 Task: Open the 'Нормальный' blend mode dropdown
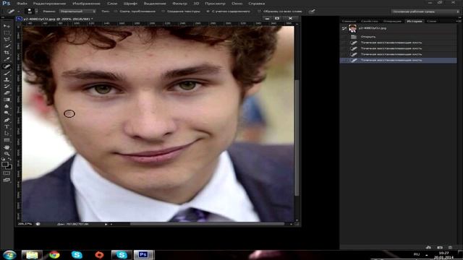pos(77,12)
